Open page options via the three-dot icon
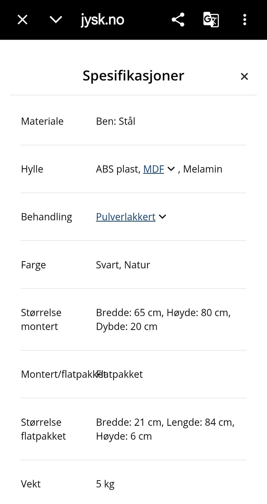Screen dimensions: 267x504 click(244, 19)
